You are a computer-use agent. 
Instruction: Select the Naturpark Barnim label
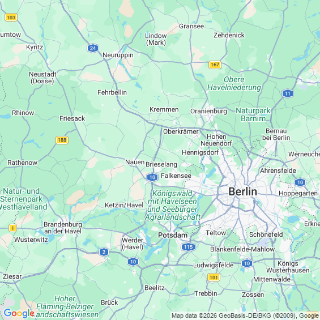pyautogui.click(x=253, y=114)
